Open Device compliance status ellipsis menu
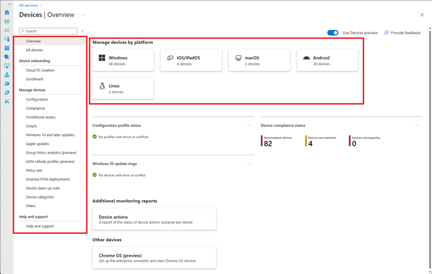 coord(417,125)
